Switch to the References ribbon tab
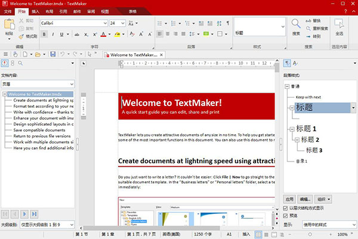 click(63, 11)
